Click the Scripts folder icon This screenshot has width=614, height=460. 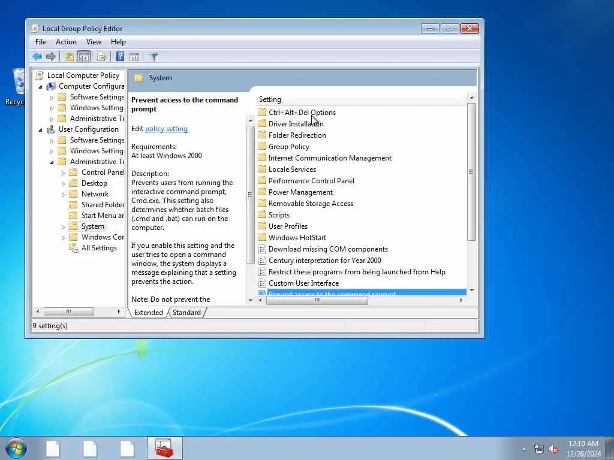[262, 215]
